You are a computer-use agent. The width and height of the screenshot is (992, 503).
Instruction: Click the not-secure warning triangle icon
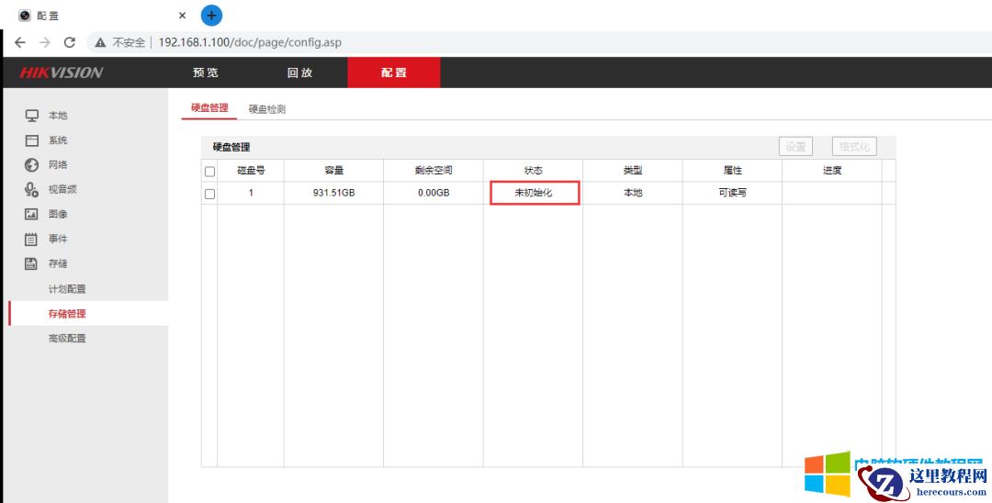(x=100, y=42)
